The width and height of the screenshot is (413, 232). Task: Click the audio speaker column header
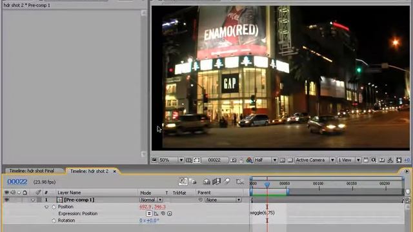click(x=13, y=193)
